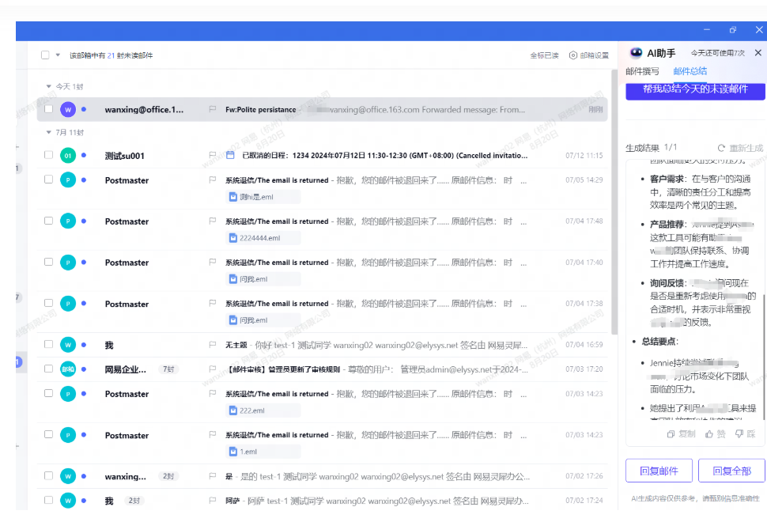767x522 pixels.
Task: Click the copy icon under generated result
Action: (x=671, y=434)
